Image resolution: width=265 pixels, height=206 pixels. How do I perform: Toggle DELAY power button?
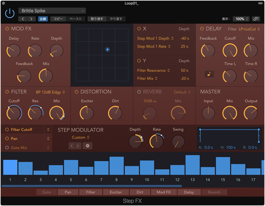click(x=202, y=28)
